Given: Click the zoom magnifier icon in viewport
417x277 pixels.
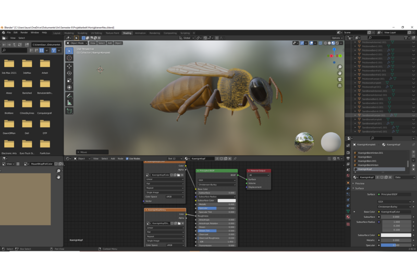Looking at the screenshot, I should [x=340, y=67].
